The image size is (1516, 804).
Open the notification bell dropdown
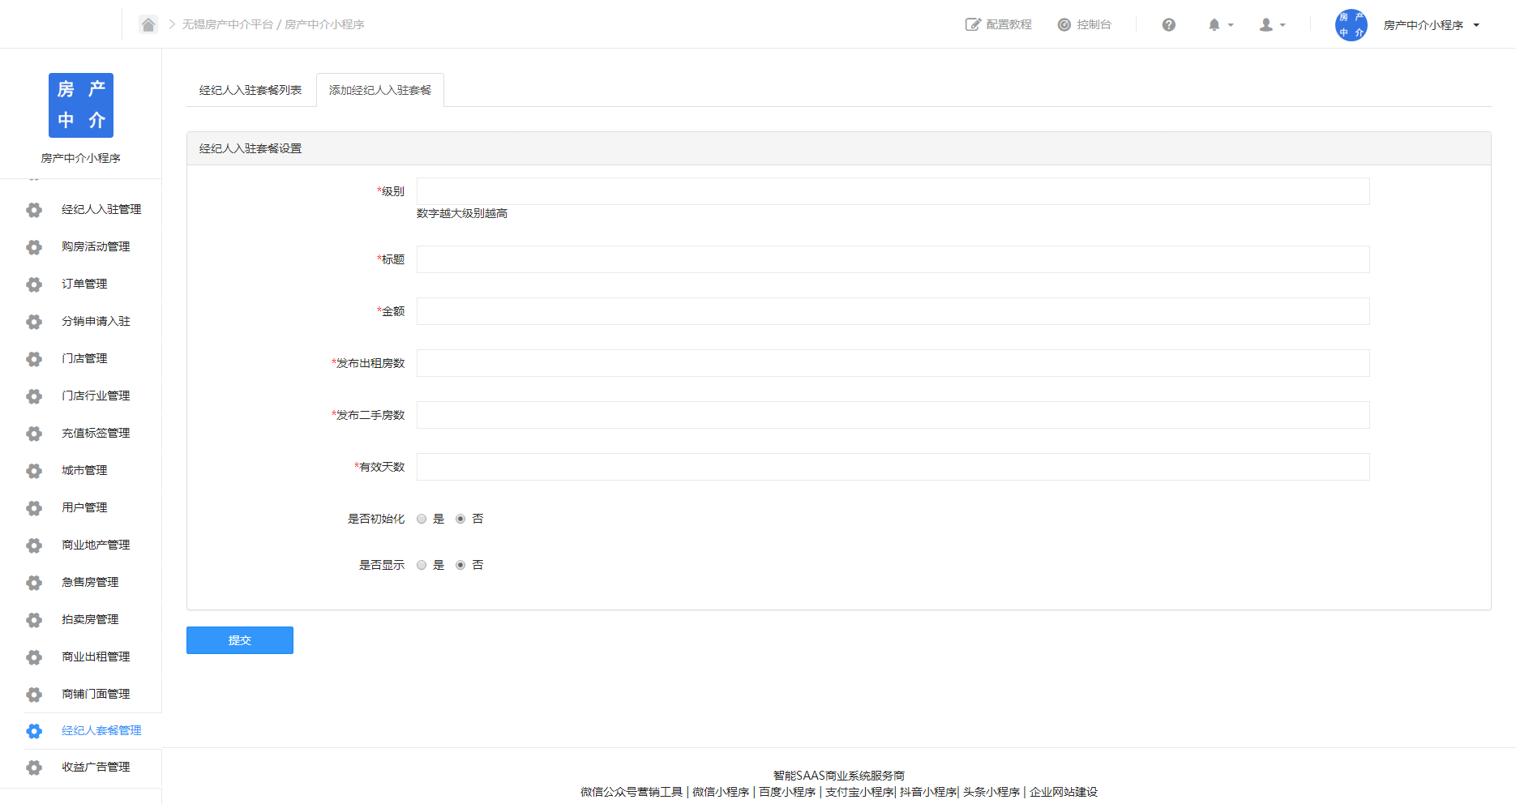click(1220, 25)
